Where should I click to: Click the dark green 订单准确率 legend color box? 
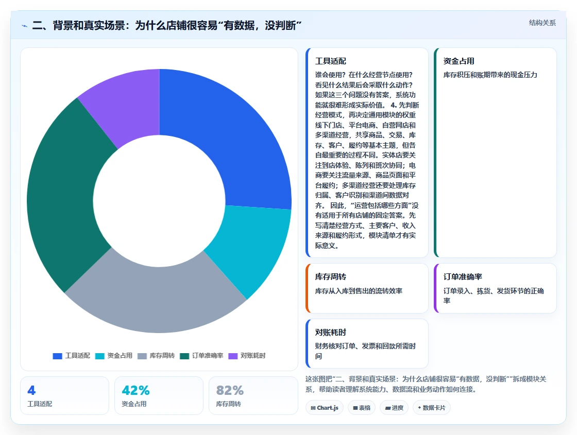[x=184, y=356]
